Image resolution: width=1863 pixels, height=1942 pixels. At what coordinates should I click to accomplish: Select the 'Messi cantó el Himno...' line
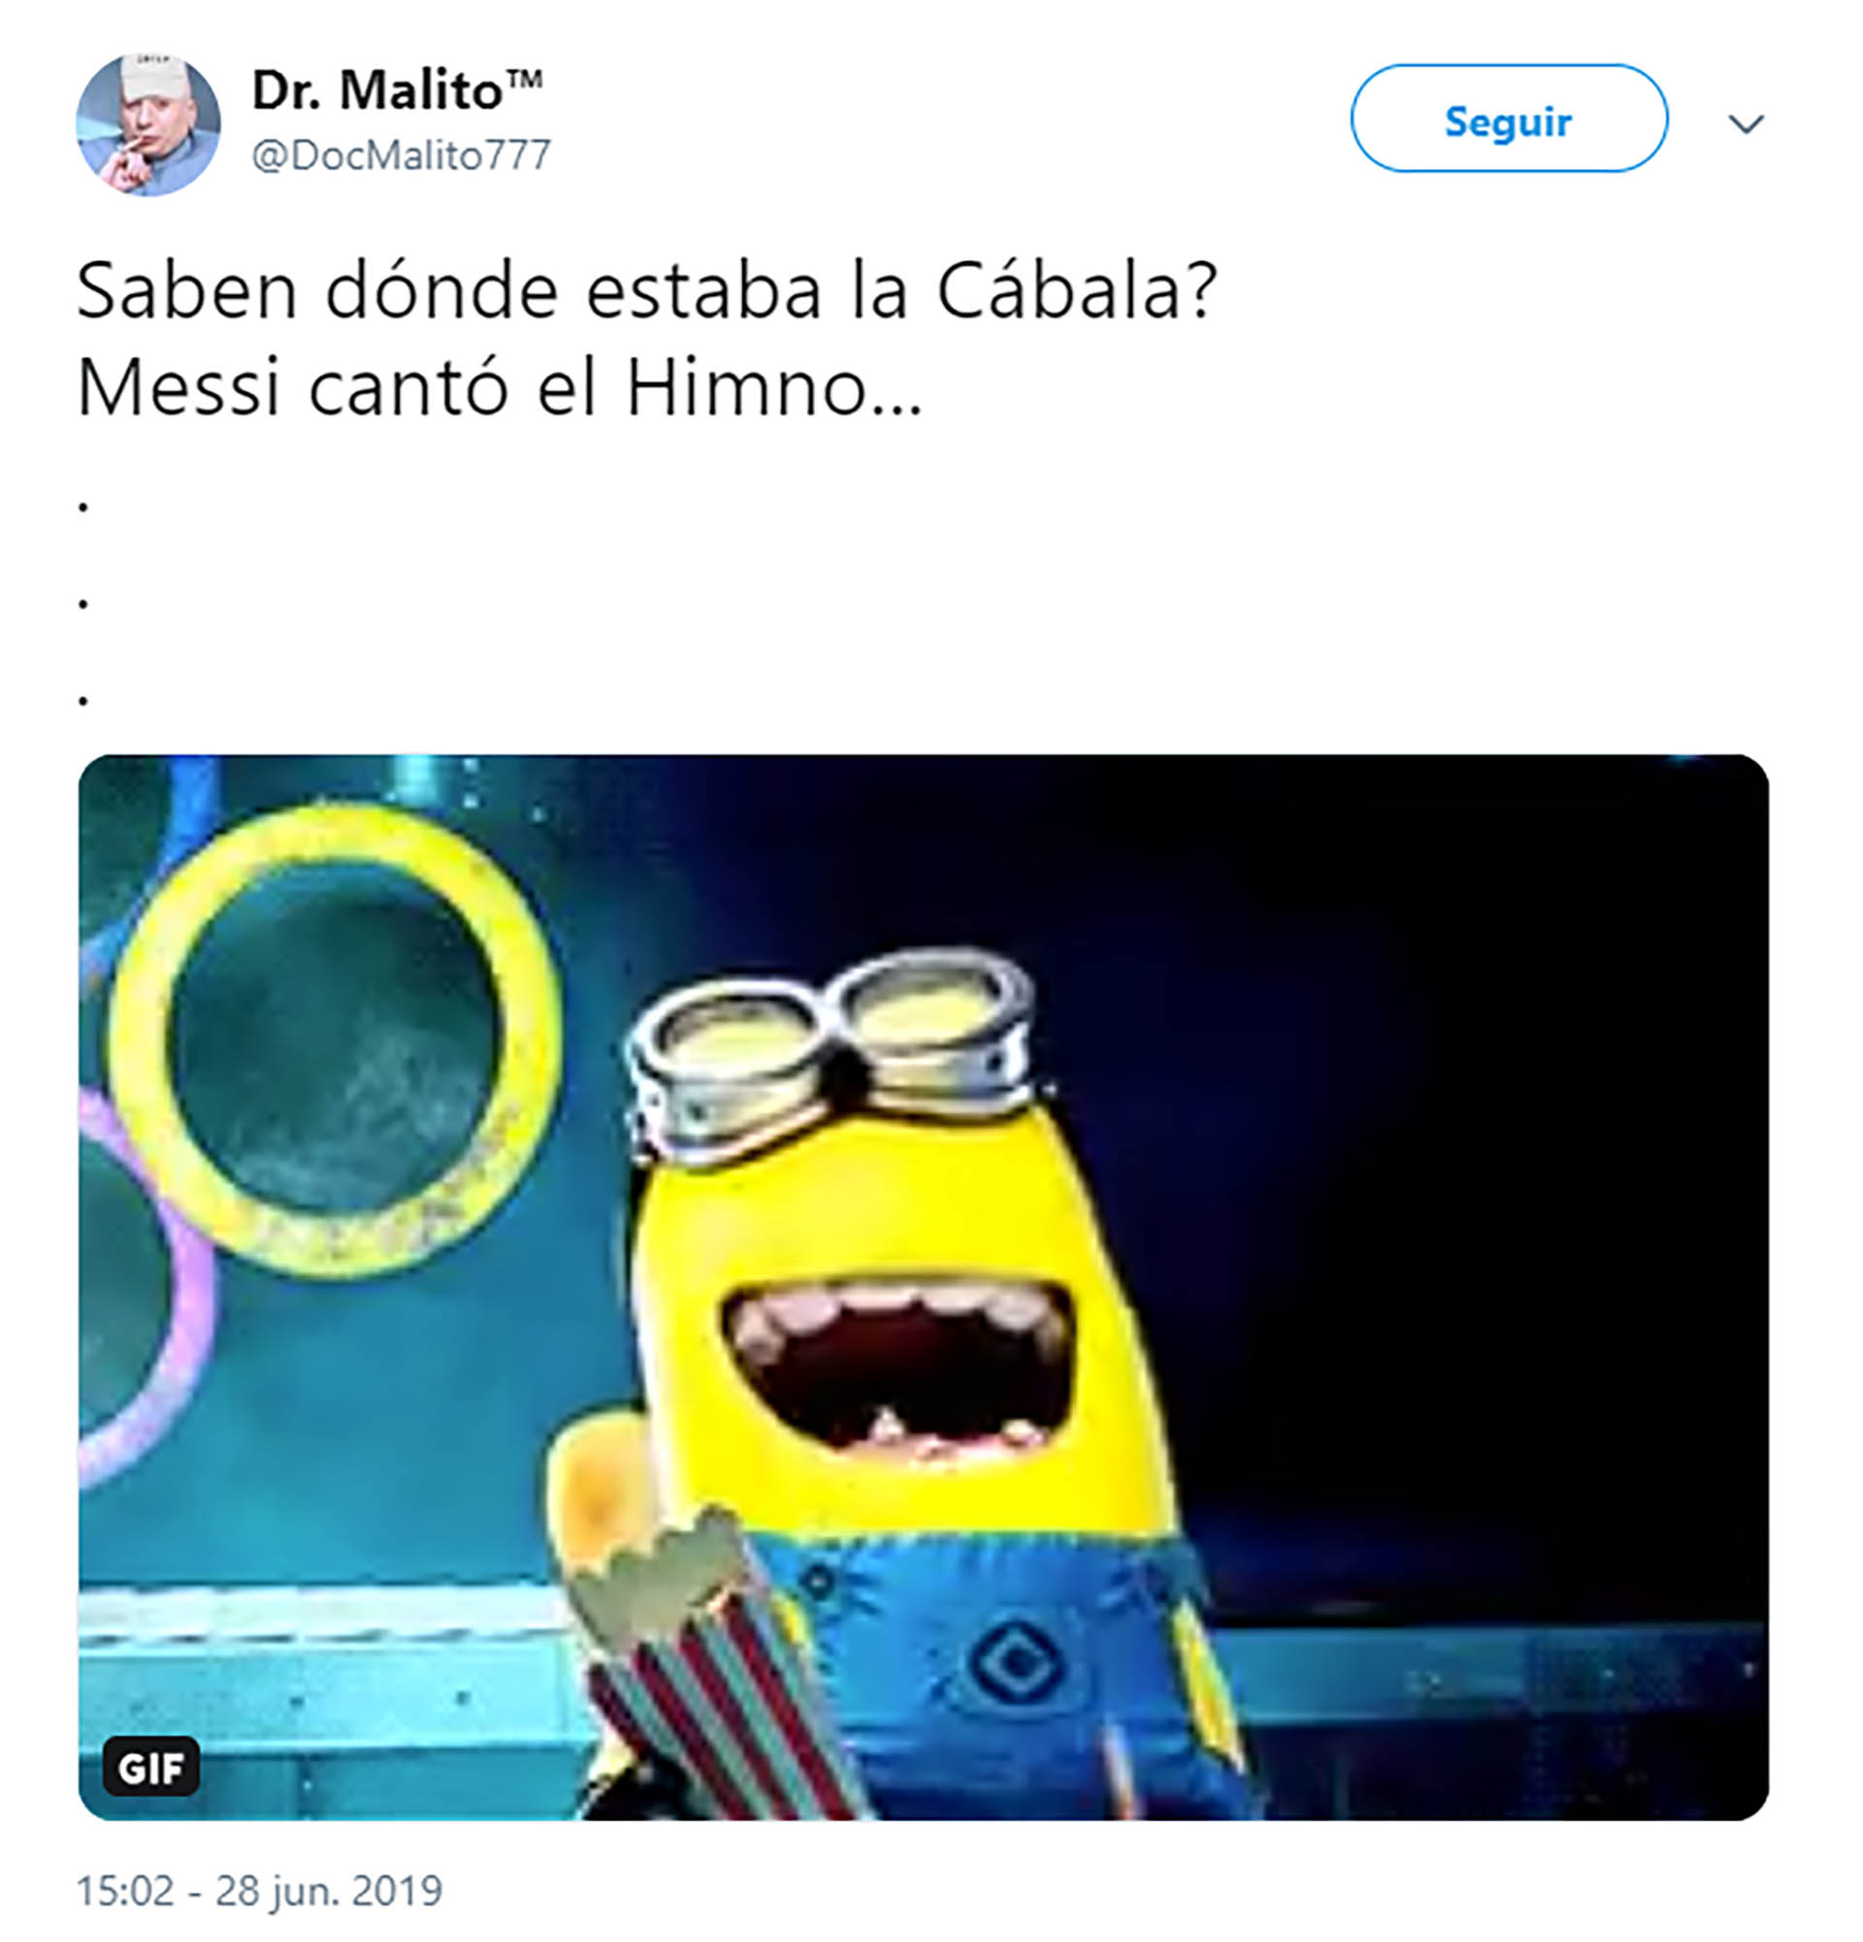pyautogui.click(x=500, y=388)
